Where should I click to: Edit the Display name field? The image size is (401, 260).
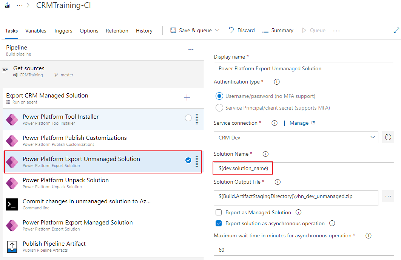pos(304,68)
